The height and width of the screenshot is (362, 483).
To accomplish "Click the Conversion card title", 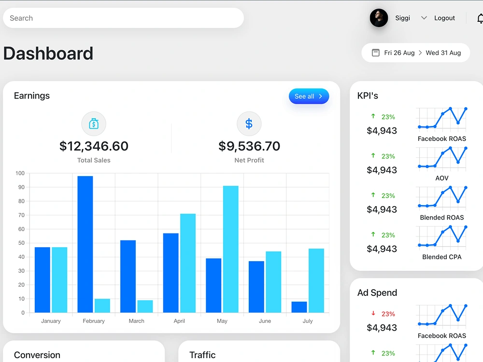I will 37,355.
